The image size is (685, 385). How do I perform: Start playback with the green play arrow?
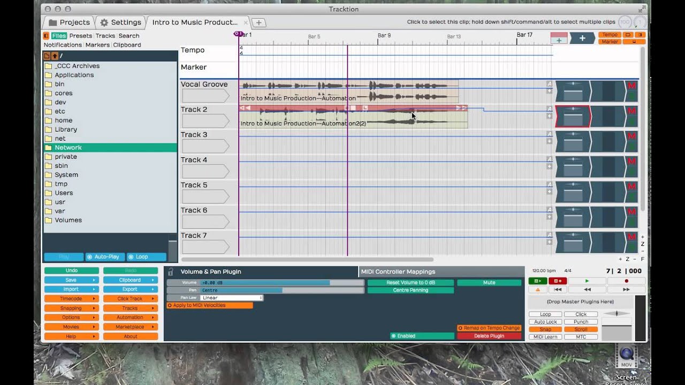click(587, 281)
